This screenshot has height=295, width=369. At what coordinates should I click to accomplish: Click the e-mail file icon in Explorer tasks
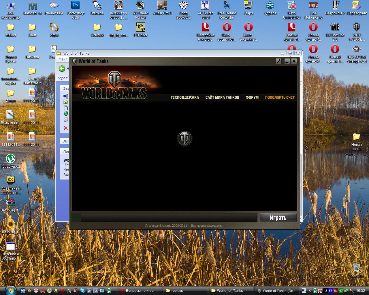click(x=66, y=119)
